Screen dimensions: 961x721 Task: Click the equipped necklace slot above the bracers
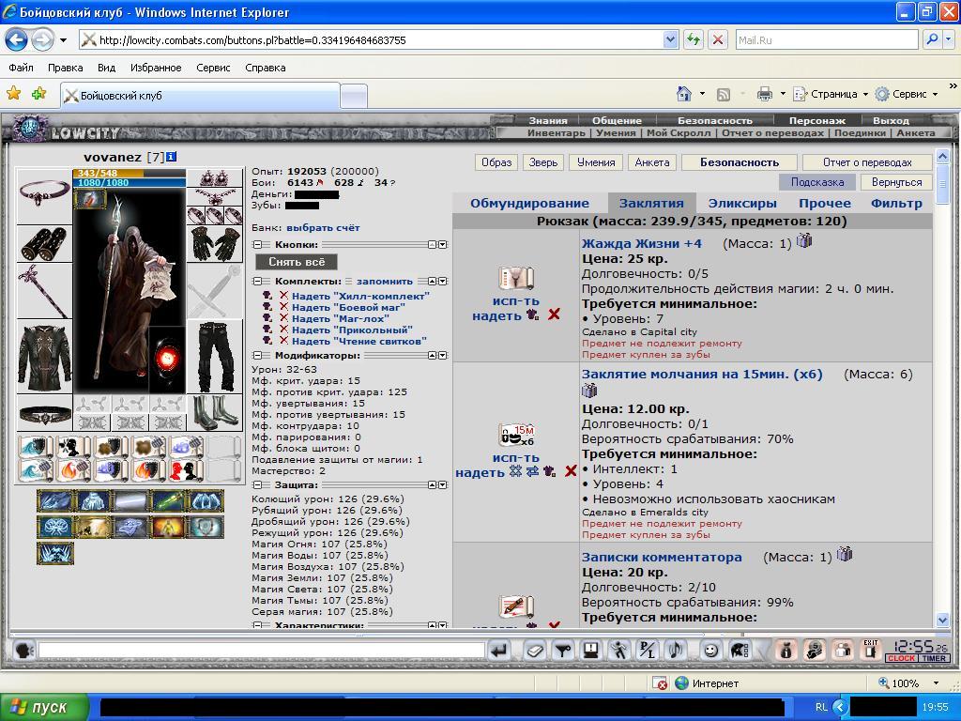[x=44, y=196]
